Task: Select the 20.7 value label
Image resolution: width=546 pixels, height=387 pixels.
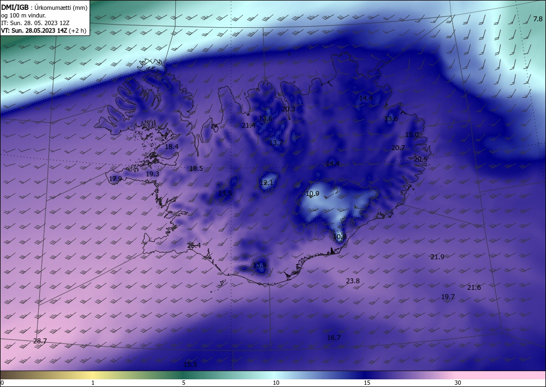Action: coord(398,148)
